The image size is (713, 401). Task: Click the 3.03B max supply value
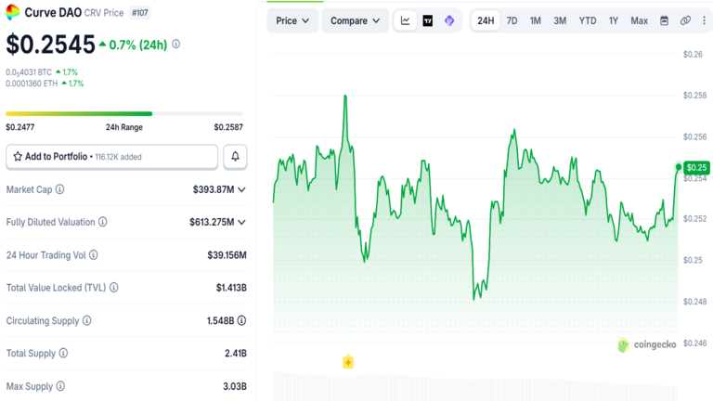point(235,386)
